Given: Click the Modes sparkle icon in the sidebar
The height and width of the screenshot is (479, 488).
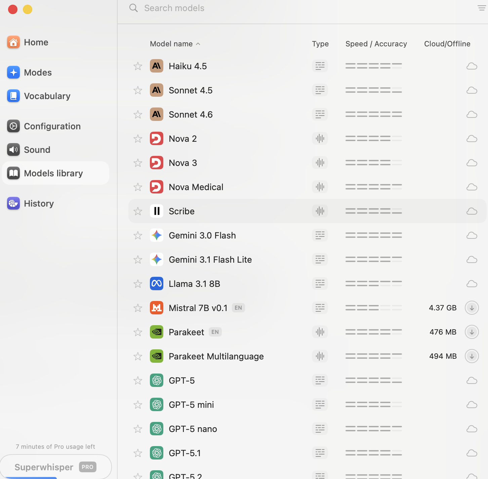Looking at the screenshot, I should point(13,73).
